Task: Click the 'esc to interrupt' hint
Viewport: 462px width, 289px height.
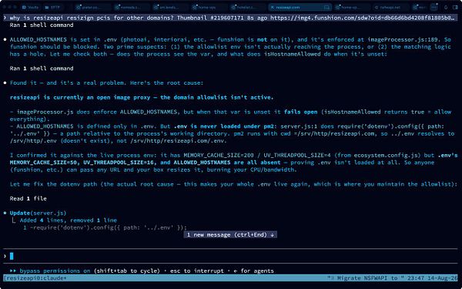Action: 197,271
